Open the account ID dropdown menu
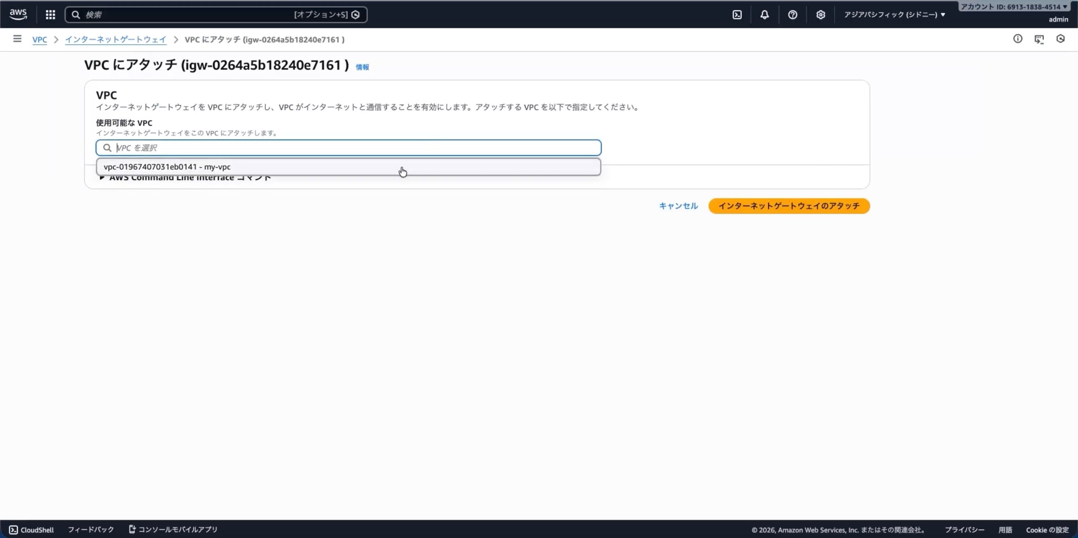The image size is (1078, 538). point(1013,7)
